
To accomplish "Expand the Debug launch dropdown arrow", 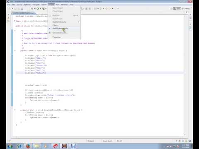I will (35, 9).
